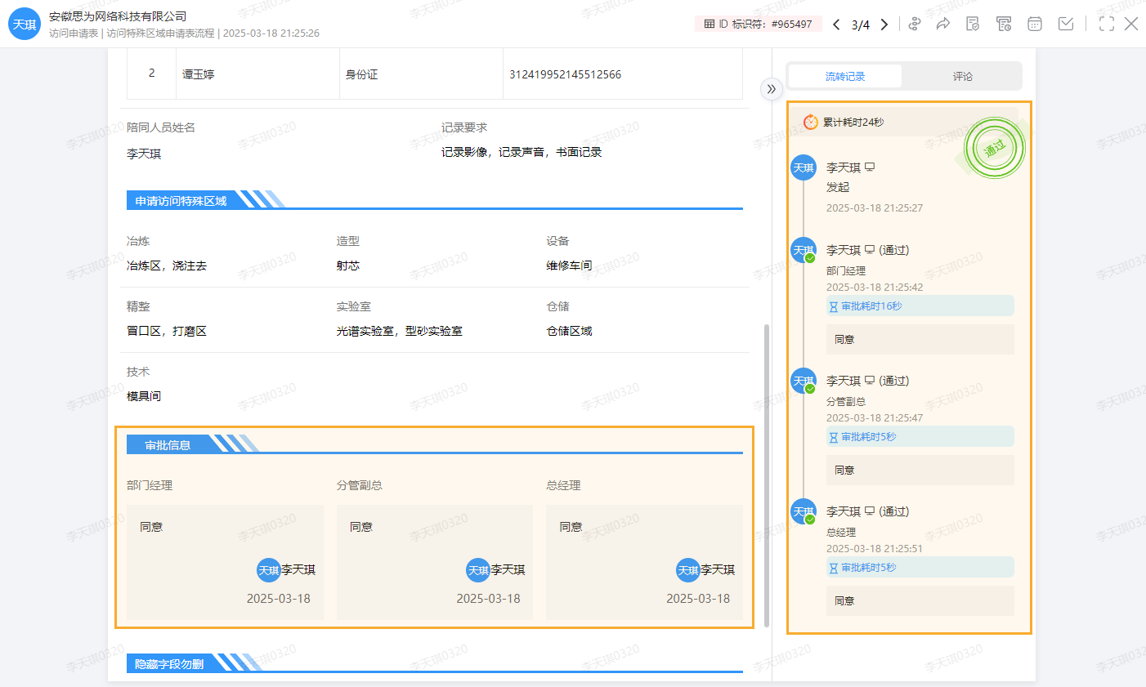Click the checked-task icon near top right
Screen dimensions: 1146x687
coord(1066,24)
